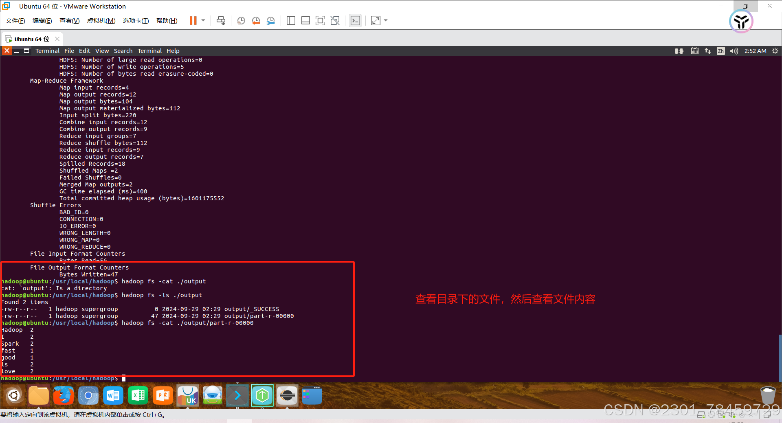
Task: Toggle the thumbnail bar visibility
Action: pyautogui.click(x=305, y=20)
